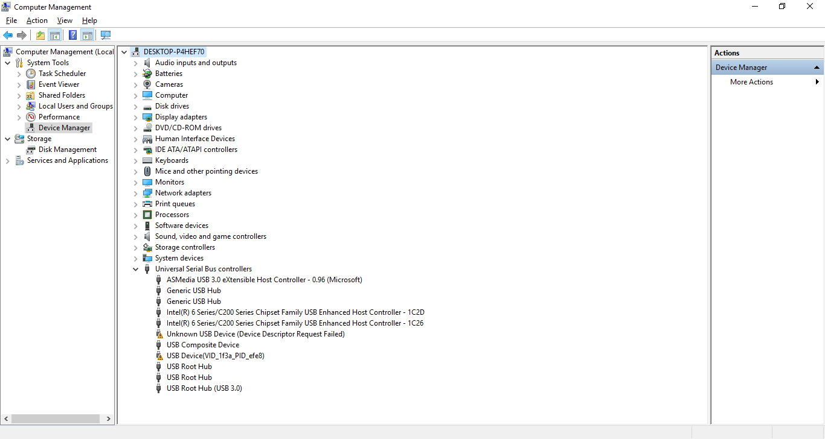This screenshot has height=439, width=825.
Task: Open Help via the blue question-mark icon
Action: click(x=72, y=35)
